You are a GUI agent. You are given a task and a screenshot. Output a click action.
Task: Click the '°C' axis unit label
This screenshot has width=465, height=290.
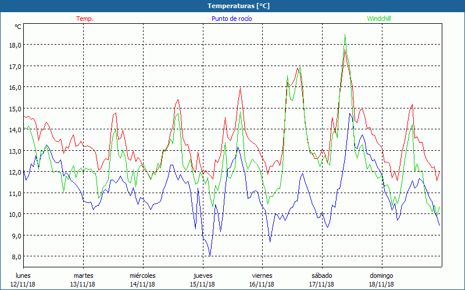18,27
